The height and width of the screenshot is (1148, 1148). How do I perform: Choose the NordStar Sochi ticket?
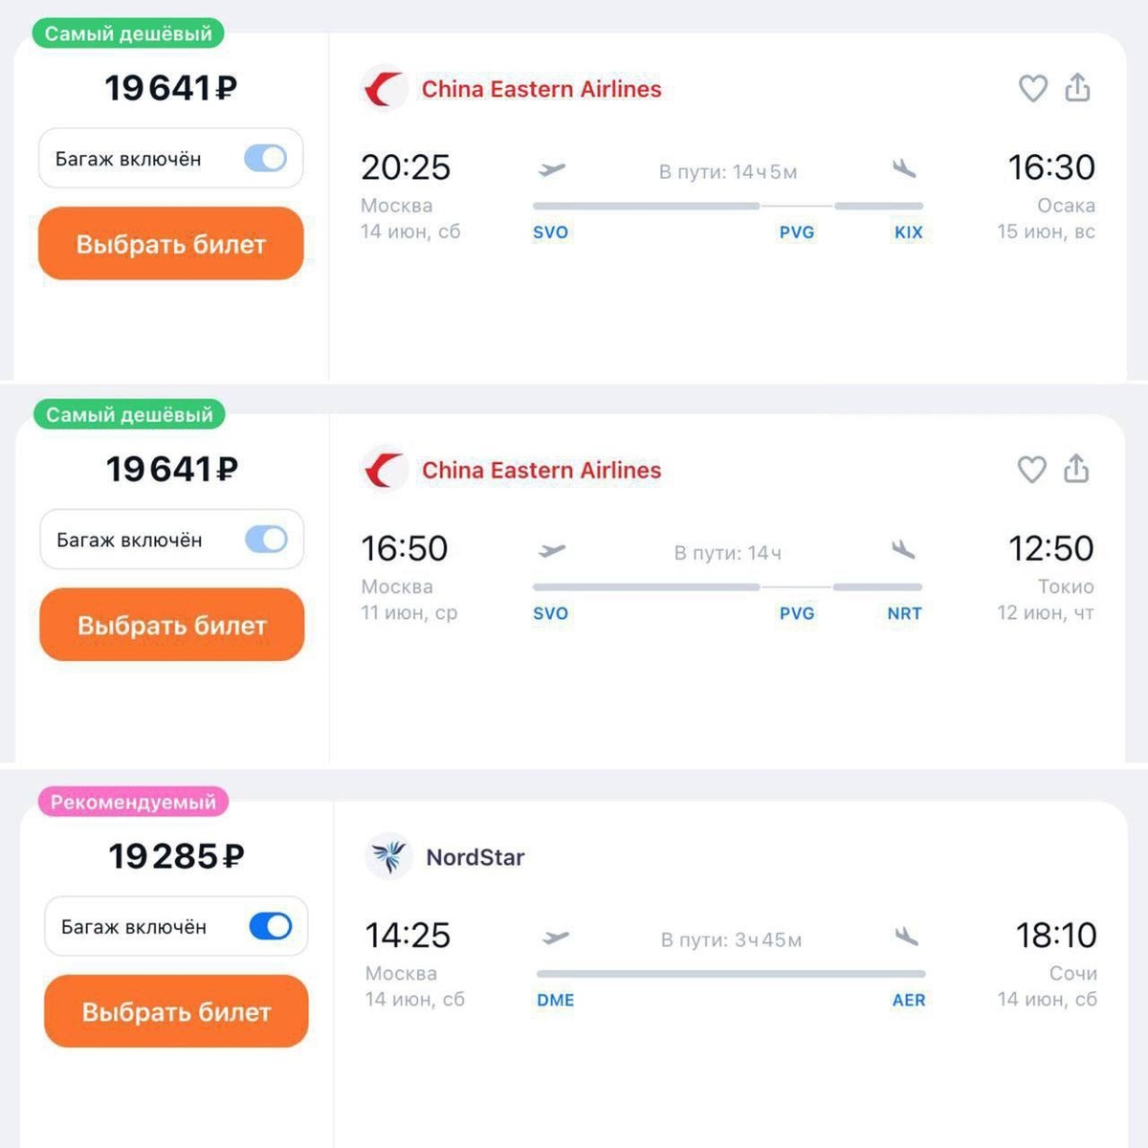tap(176, 1011)
